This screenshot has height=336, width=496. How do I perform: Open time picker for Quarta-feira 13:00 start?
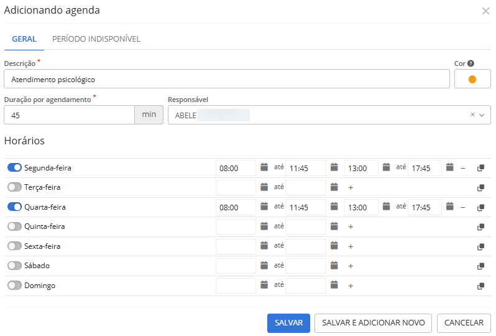pos(386,207)
